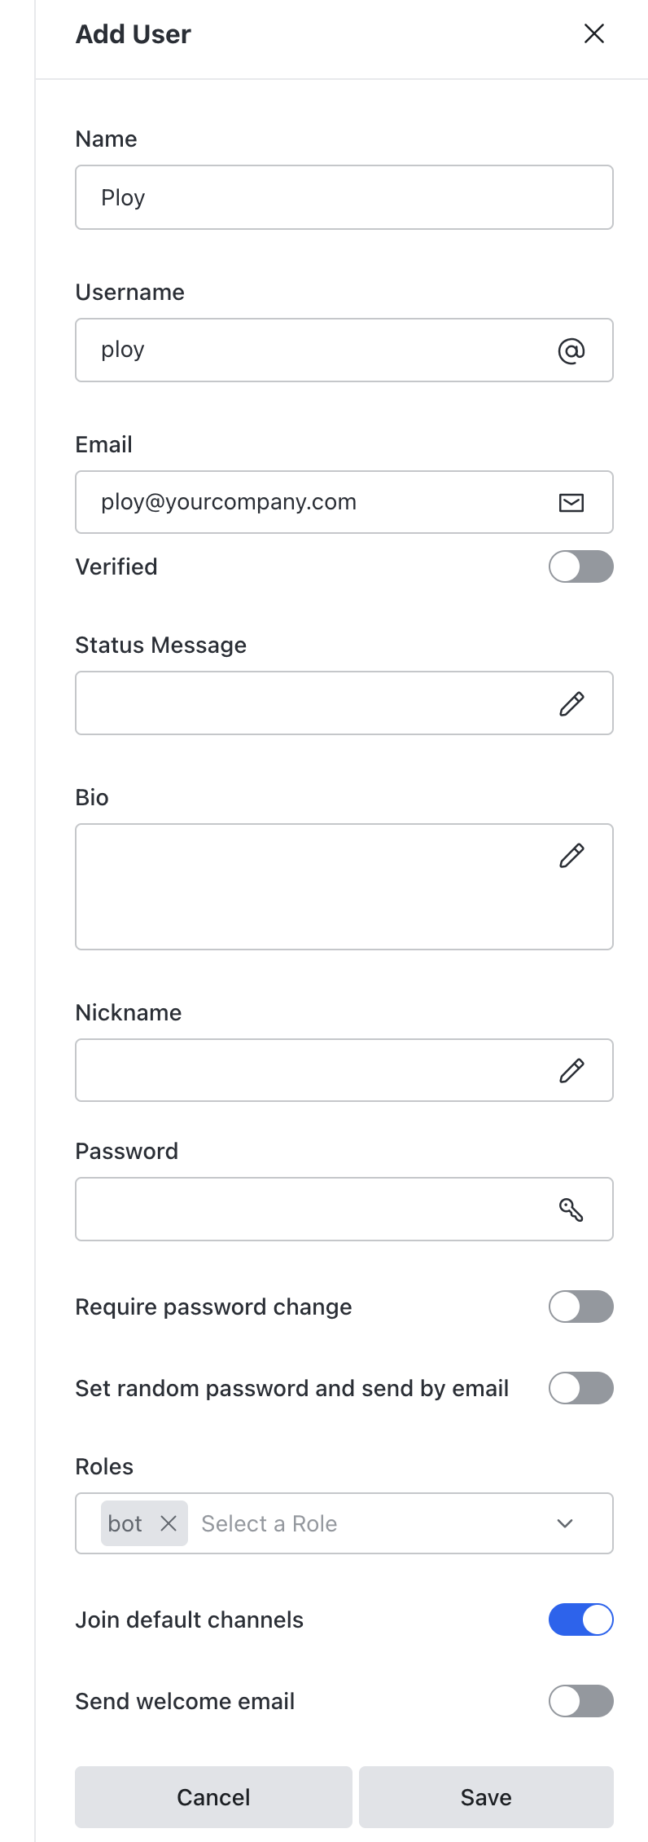Click the pencil icon in Nickname field

pyautogui.click(x=571, y=1070)
